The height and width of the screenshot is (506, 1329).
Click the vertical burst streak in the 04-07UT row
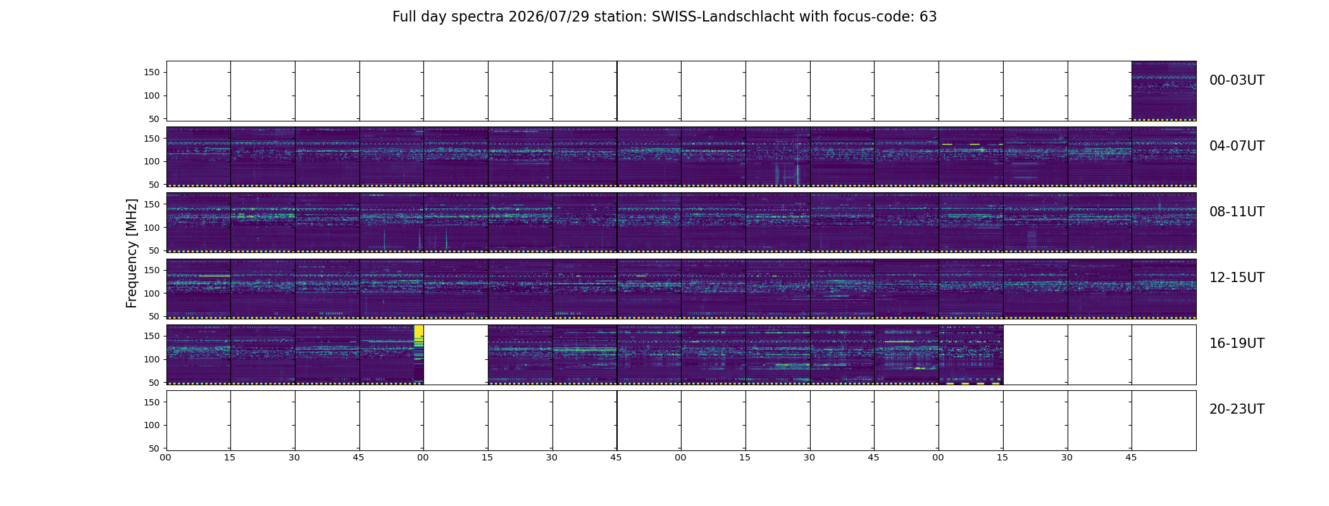pyautogui.click(x=797, y=174)
